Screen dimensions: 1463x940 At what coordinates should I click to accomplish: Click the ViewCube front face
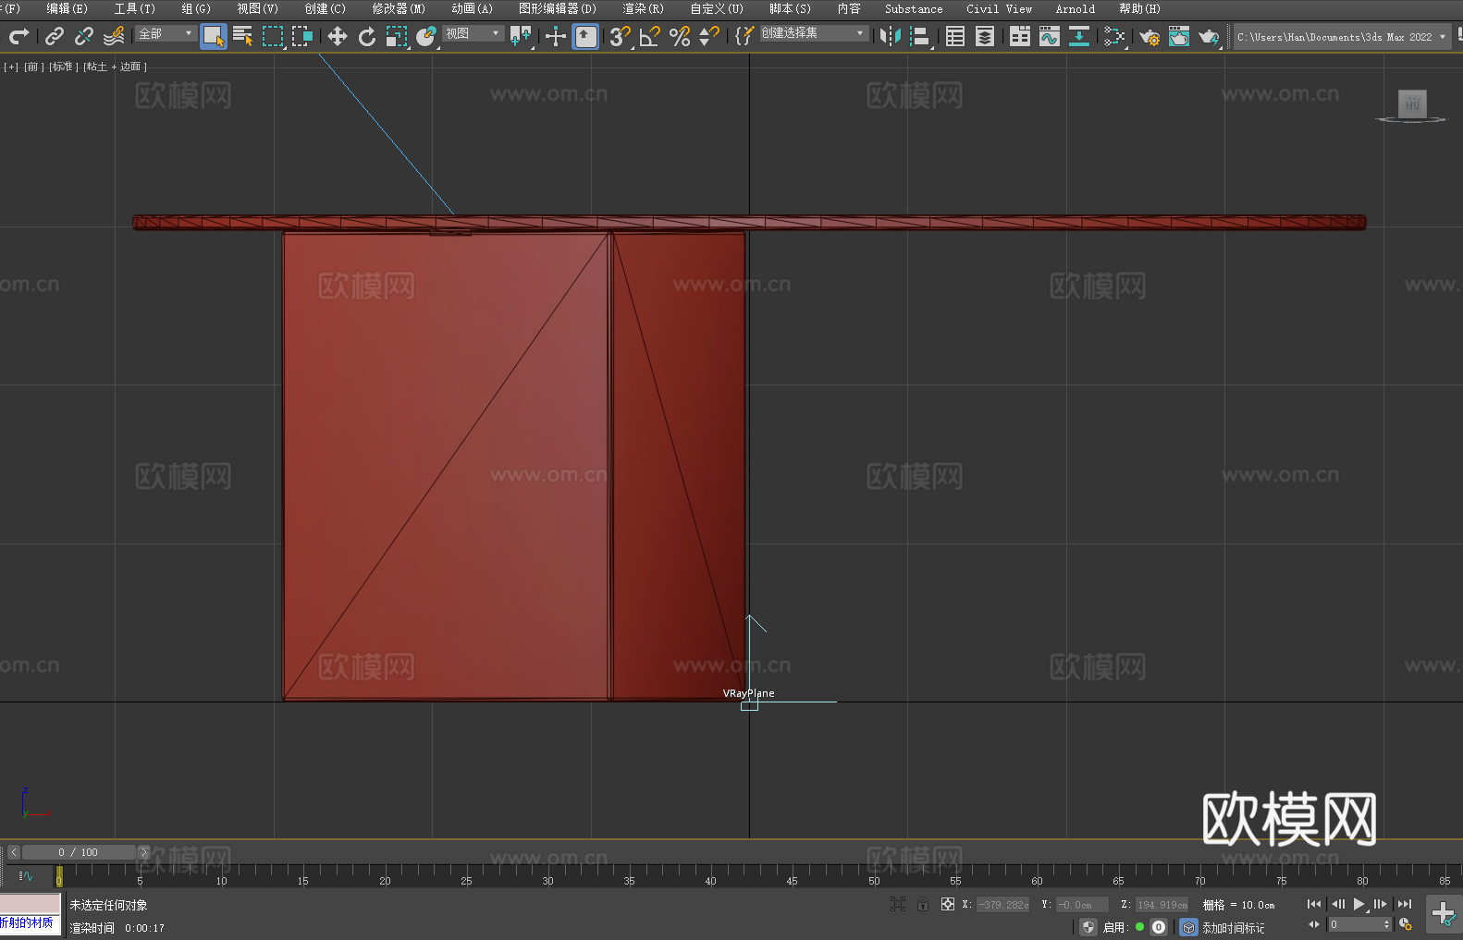(x=1412, y=103)
